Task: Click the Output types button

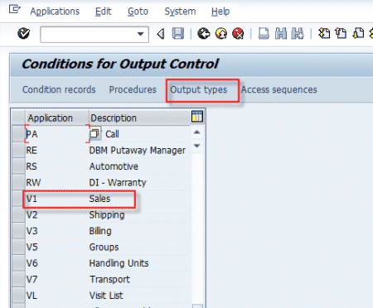Action: pyautogui.click(x=198, y=89)
